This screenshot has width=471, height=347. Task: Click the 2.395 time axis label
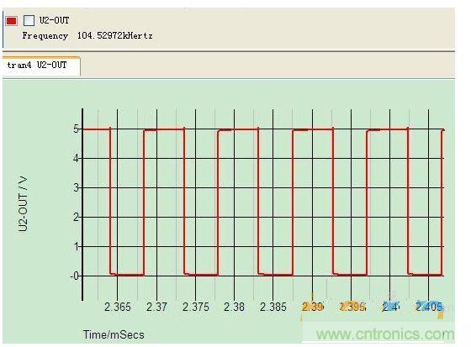[x=352, y=307]
